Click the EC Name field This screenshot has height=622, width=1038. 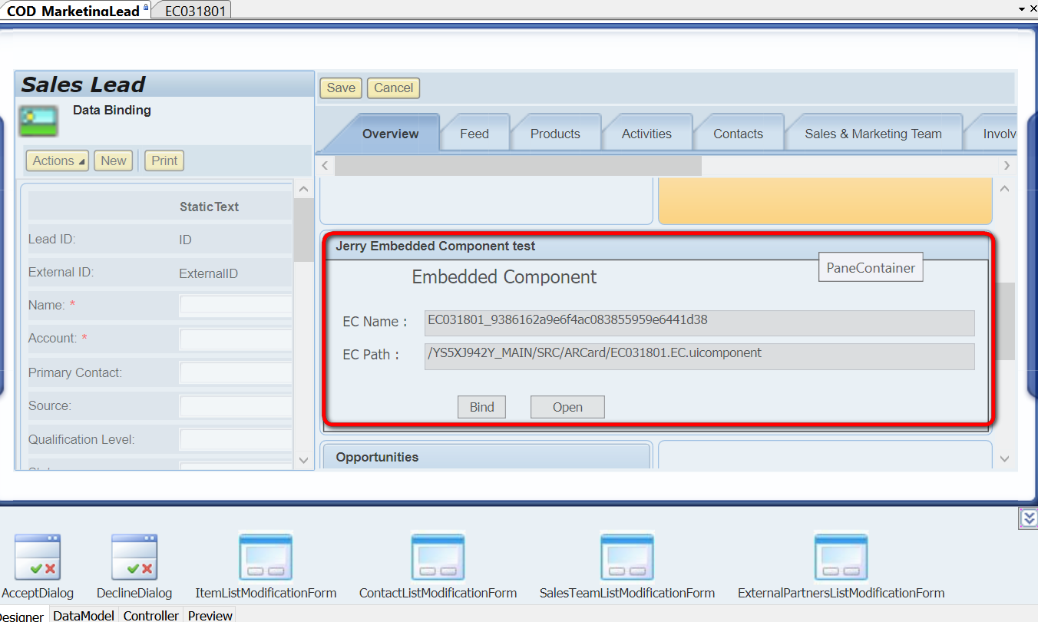click(699, 323)
